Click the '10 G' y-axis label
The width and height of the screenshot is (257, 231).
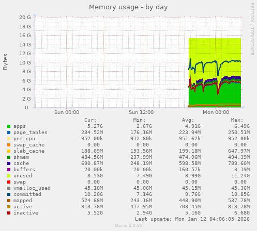[x=25, y=62]
